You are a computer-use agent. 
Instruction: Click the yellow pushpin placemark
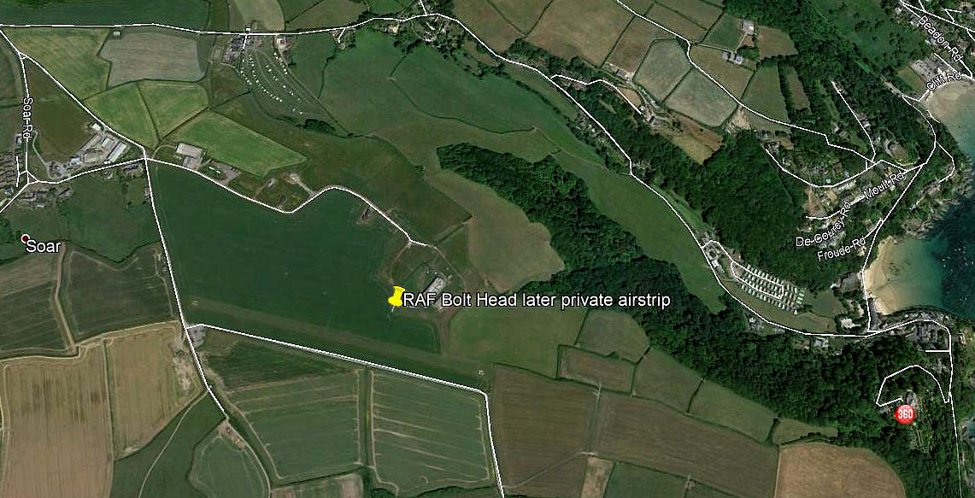coord(396,296)
